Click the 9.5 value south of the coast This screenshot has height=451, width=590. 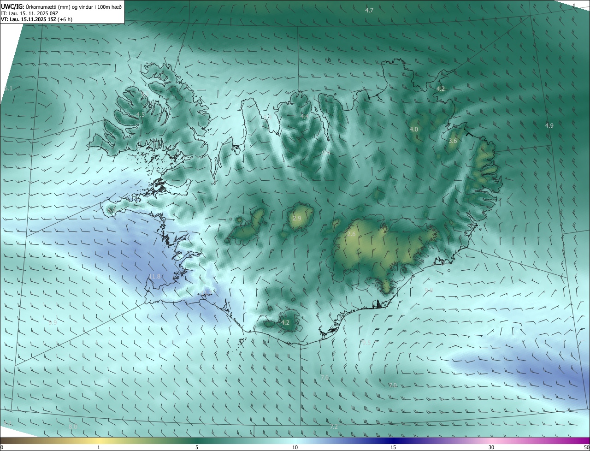[366, 343]
